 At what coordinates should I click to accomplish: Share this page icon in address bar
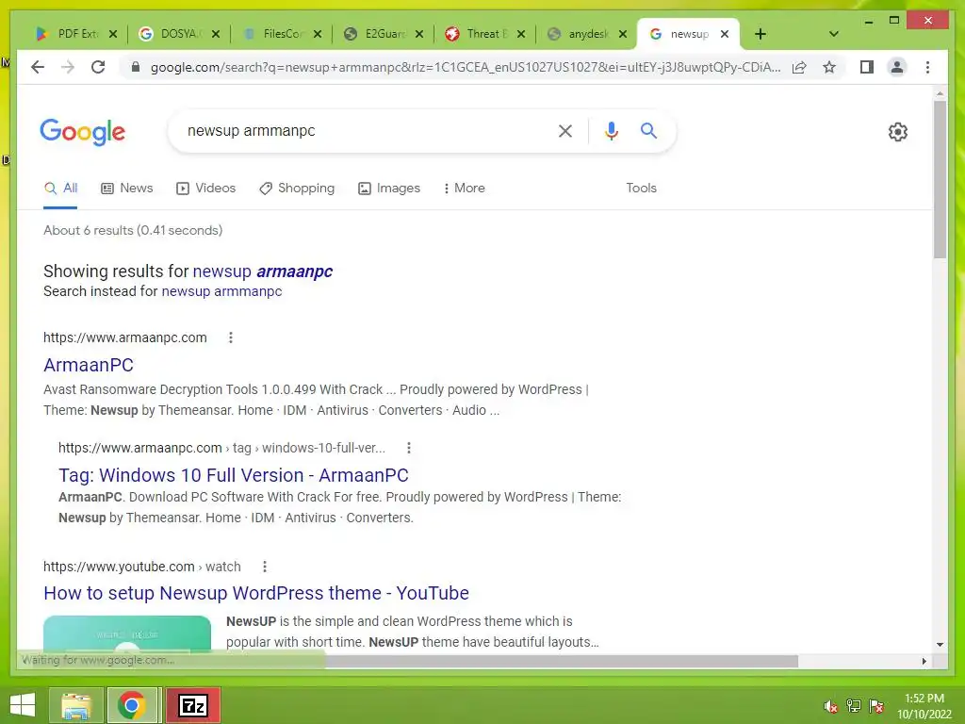[x=799, y=67]
